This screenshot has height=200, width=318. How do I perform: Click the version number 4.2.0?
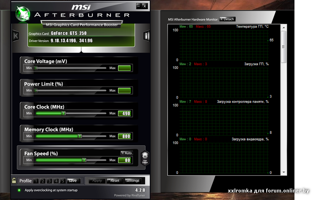140,190
